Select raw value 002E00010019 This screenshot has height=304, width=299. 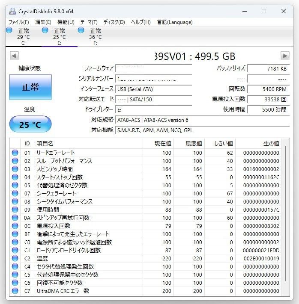coord(261,259)
